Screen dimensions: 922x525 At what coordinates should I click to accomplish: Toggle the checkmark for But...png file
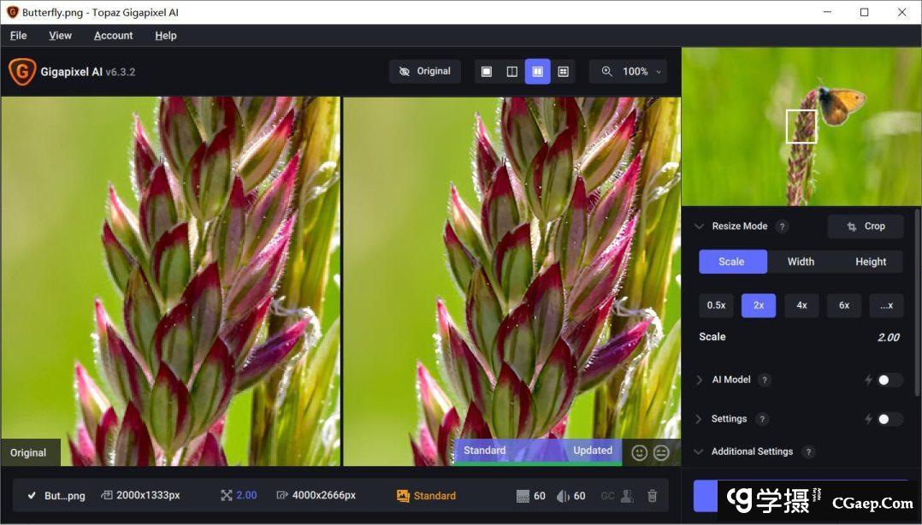point(32,496)
